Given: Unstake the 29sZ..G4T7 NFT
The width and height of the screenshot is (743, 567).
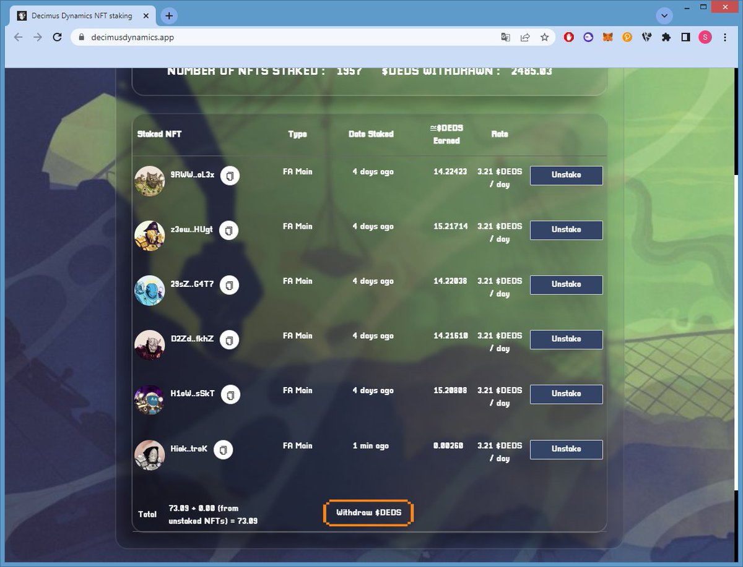Looking at the screenshot, I should (566, 284).
